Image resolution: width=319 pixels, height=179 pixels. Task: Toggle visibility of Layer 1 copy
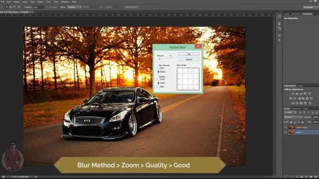tap(285, 127)
